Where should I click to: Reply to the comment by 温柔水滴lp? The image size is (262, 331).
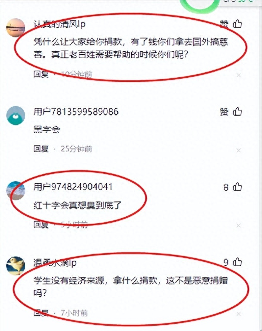point(41,313)
